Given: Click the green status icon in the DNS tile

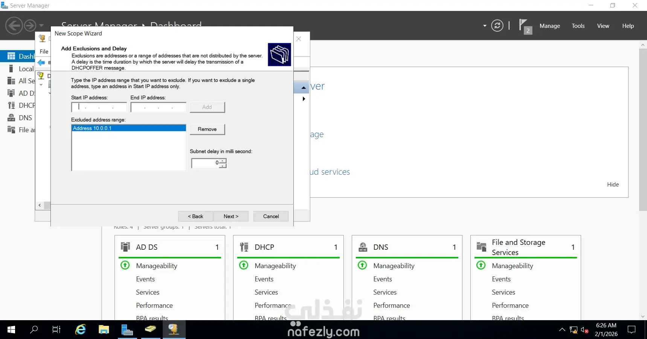Looking at the screenshot, I should click(x=362, y=265).
